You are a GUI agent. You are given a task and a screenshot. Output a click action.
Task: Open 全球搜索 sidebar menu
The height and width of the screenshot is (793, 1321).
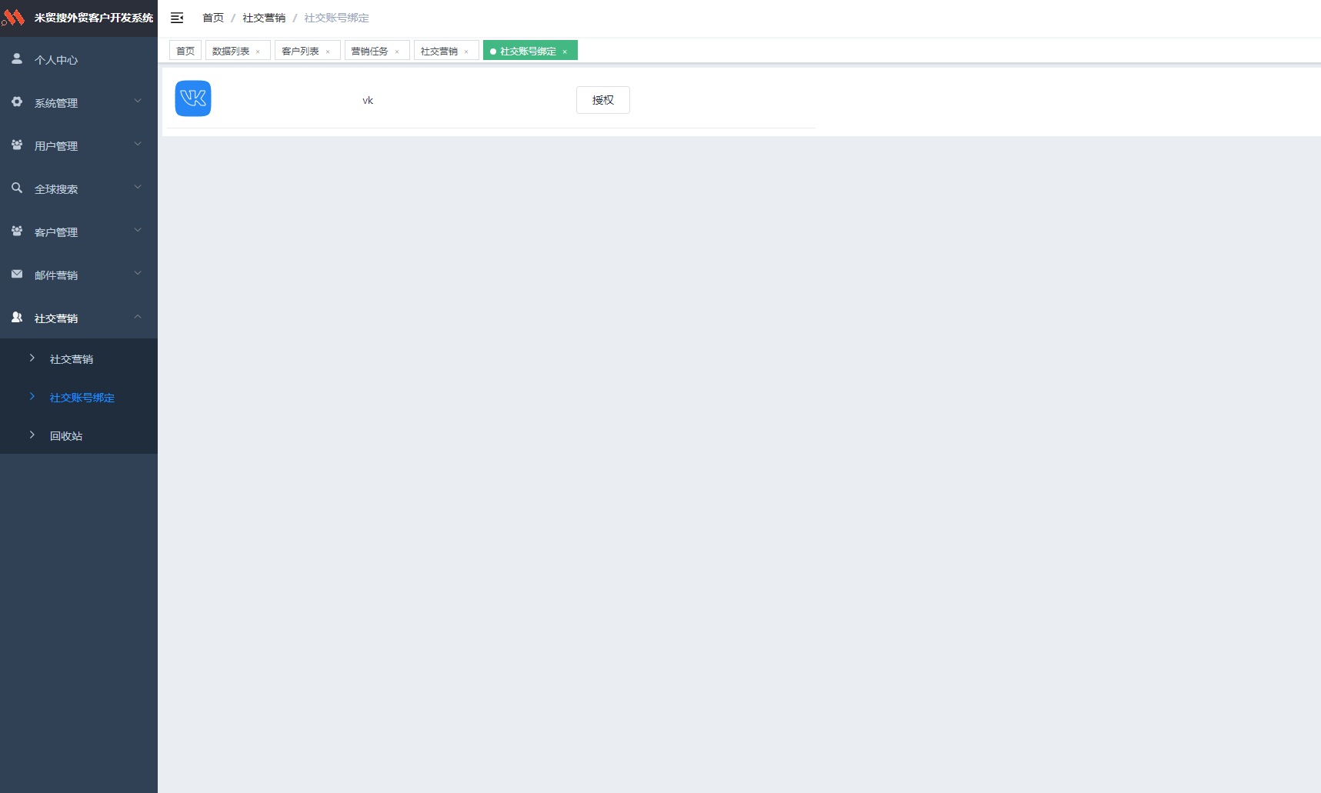78,188
